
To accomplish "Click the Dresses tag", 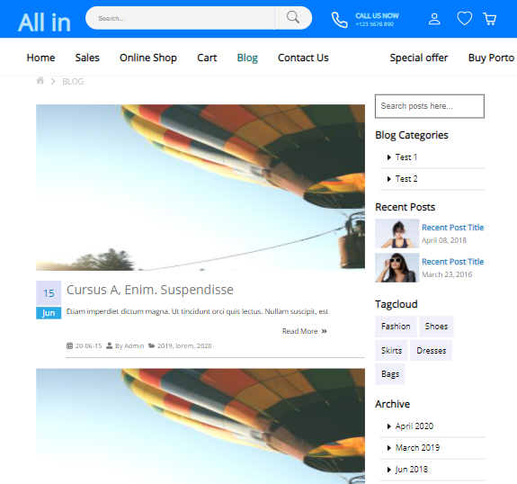I will point(432,350).
